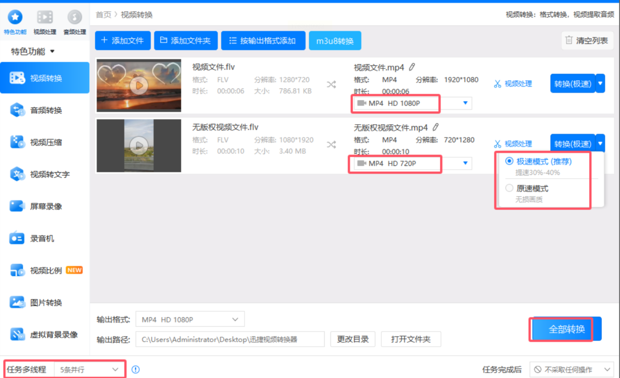This screenshot has width=620, height=378.
Task: Click pencil icon next to 视频文件.mp4
Action: 412,67
